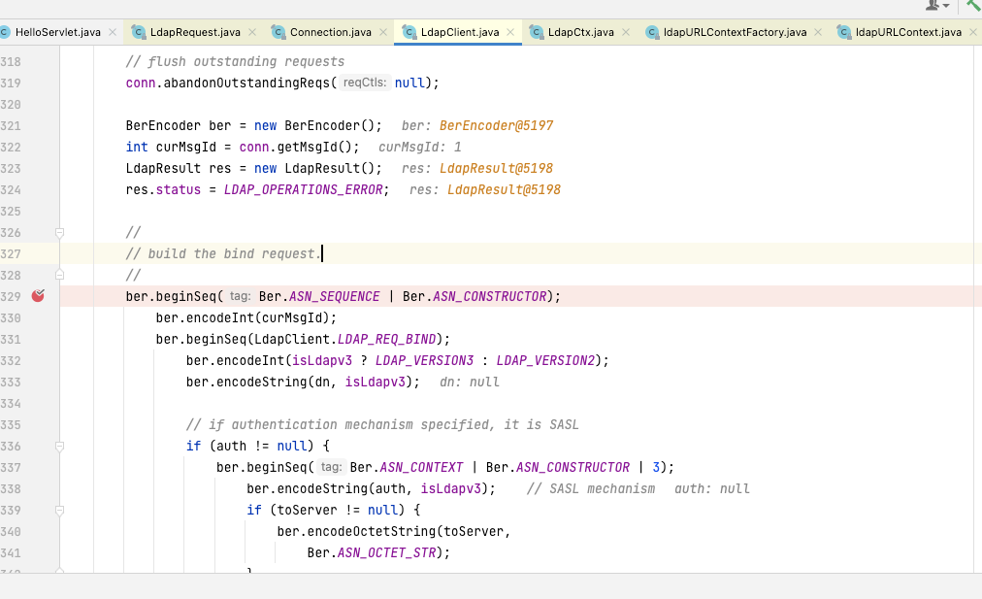Set a breakpoint in the gutter at line 330

[37, 317]
